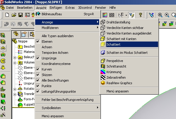Image resolution: width=176 pixels, height=119 pixels.
Task: Open the Fenster menu
Action: [100, 8]
